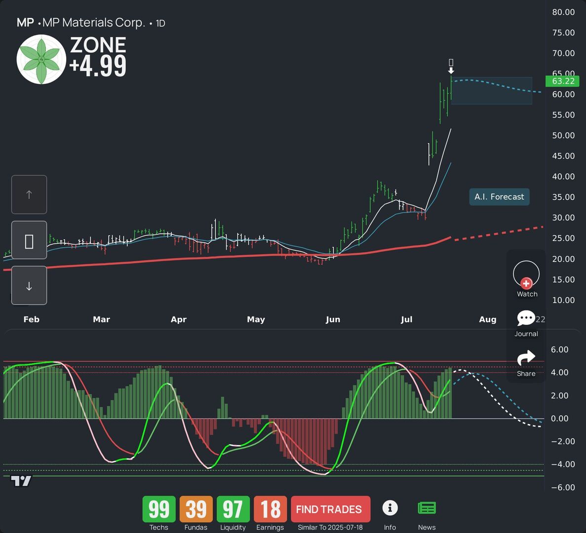Click the 0.00 oscillator axis label
Image resolution: width=586 pixels, height=533 pixels.
tap(559, 419)
